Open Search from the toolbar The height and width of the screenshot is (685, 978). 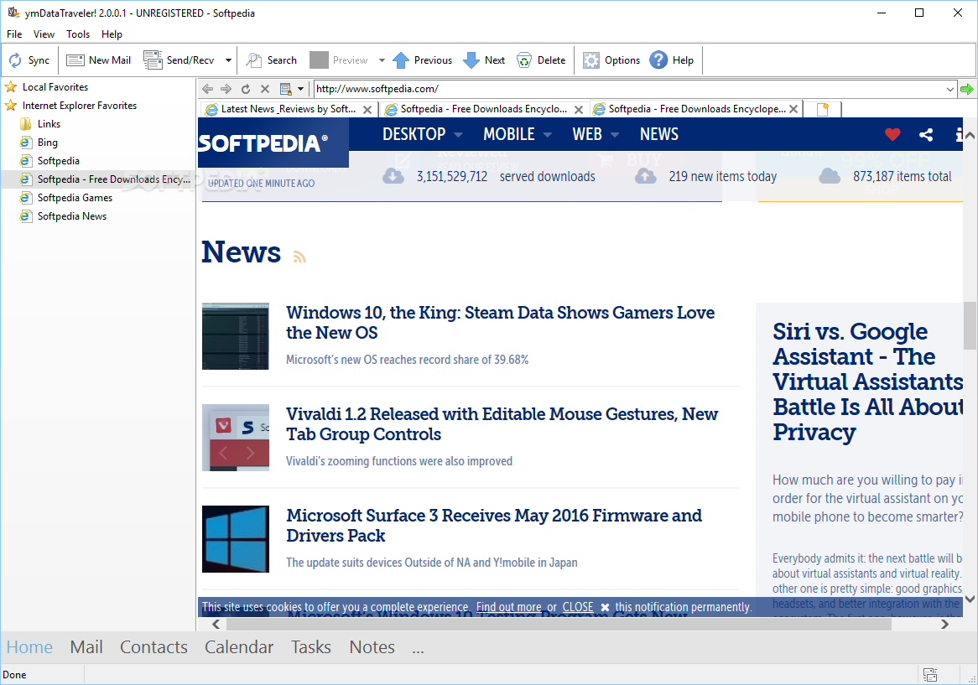(x=271, y=60)
